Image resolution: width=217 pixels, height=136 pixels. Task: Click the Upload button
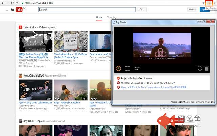point(192,10)
